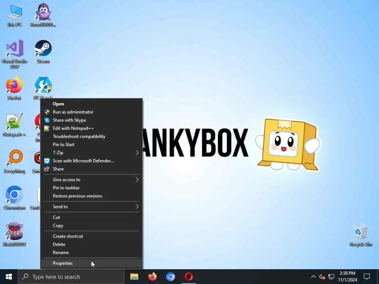Viewport: 379px width, 284px height.
Task: Launch Firefox from the taskbar
Action: tap(152, 277)
